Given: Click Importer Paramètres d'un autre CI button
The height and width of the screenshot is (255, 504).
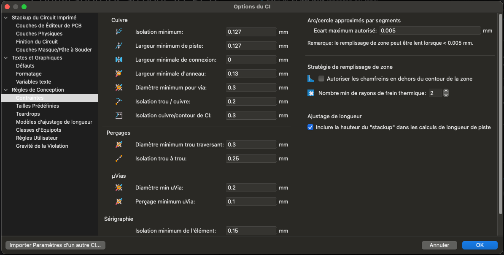Looking at the screenshot, I should click(55, 245).
